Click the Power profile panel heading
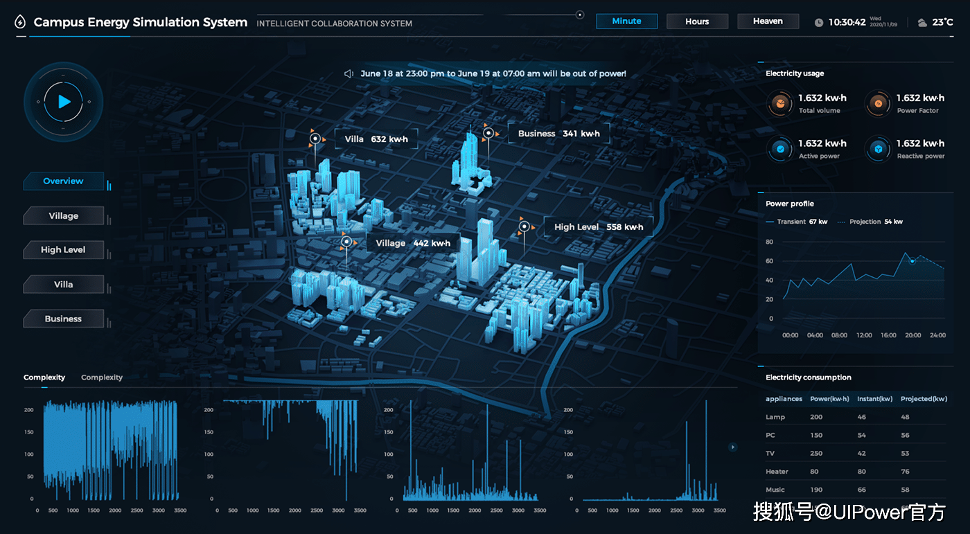This screenshot has width=970, height=534. click(790, 204)
